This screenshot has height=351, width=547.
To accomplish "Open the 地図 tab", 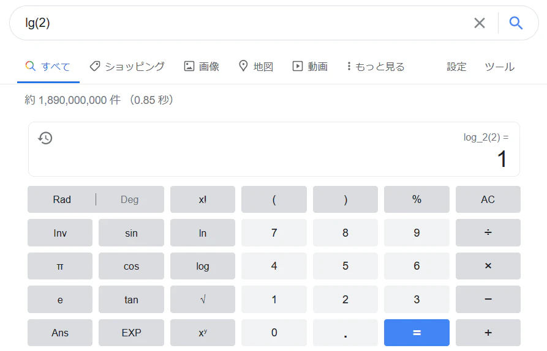I will point(255,67).
